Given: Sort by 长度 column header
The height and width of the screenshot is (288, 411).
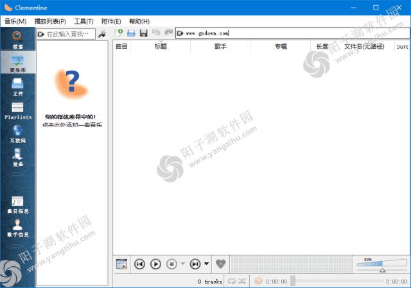Looking at the screenshot, I should pos(322,46).
